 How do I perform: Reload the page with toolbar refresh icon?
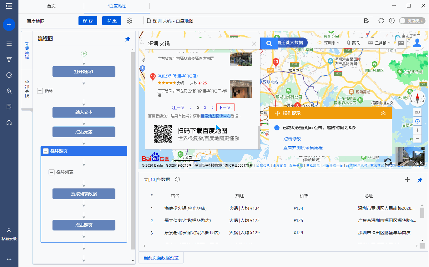pos(381,21)
